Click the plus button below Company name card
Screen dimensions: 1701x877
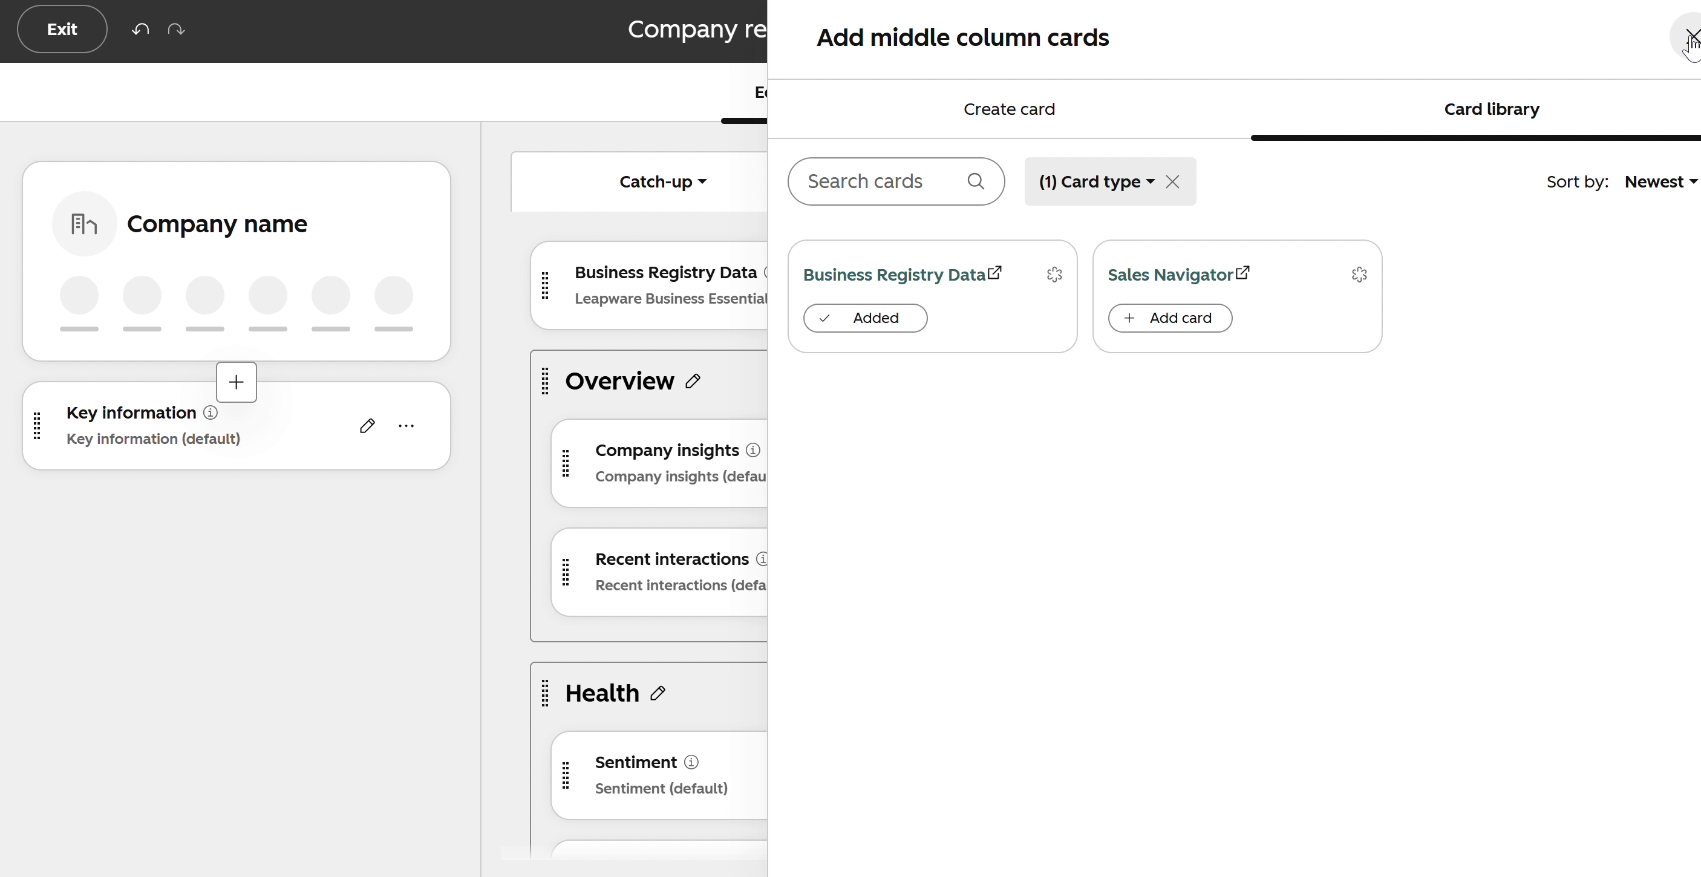[x=237, y=382]
